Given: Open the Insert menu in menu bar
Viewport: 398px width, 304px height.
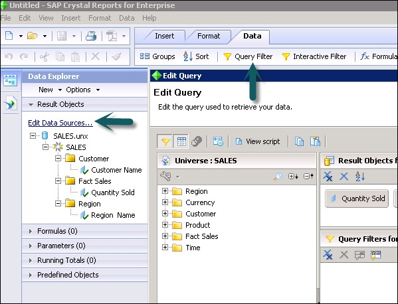Looking at the screenshot, I should click(71, 18).
